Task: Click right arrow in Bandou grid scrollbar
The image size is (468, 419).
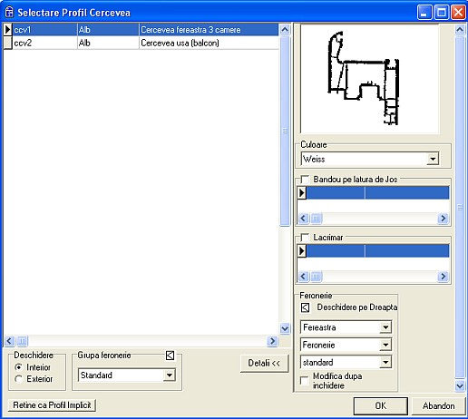Action: coord(443,218)
